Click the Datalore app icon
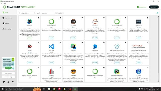The image size is (161, 91). (73, 47)
